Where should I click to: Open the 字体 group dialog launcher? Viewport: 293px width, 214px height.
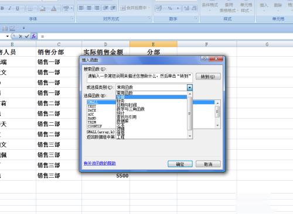[72, 19]
